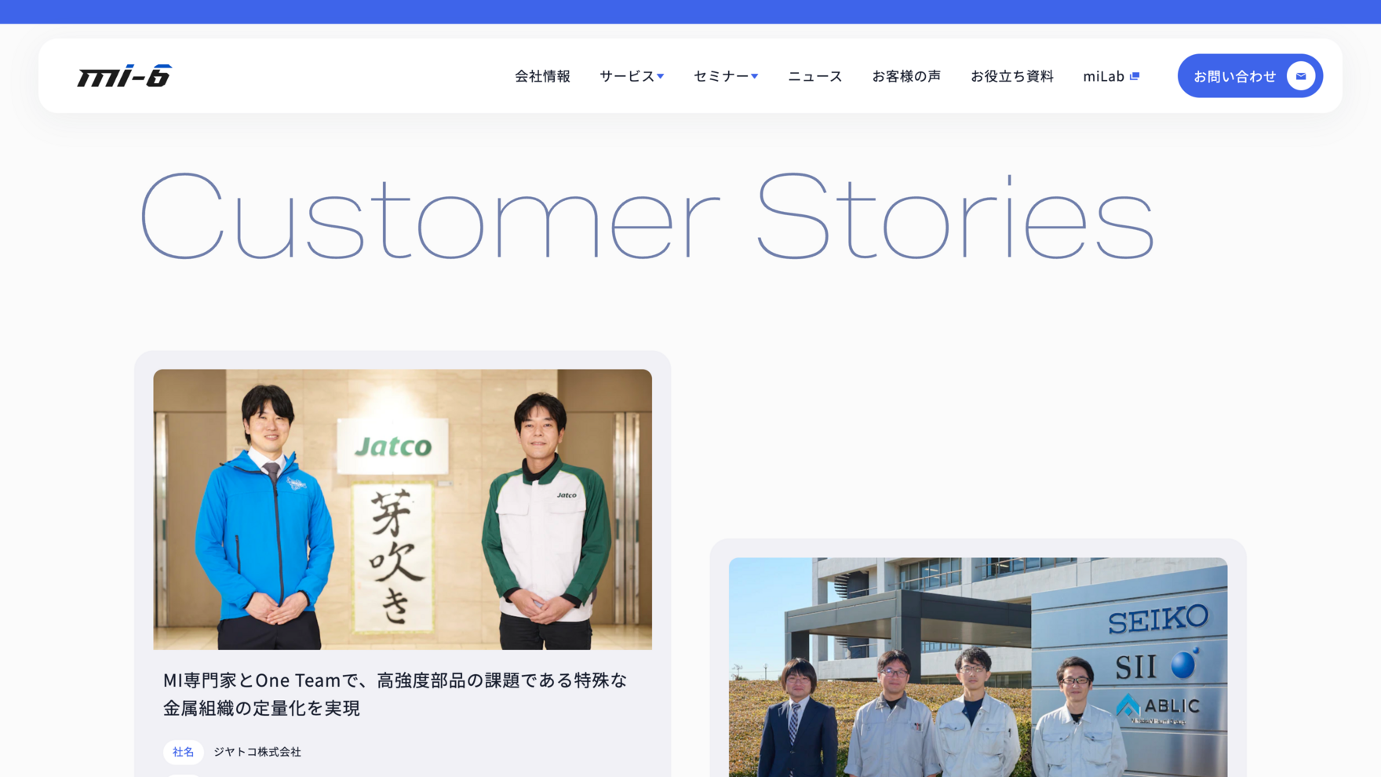Screen dimensions: 1381x777
Task: Click external link icon beside miLab
Action: click(x=1135, y=76)
